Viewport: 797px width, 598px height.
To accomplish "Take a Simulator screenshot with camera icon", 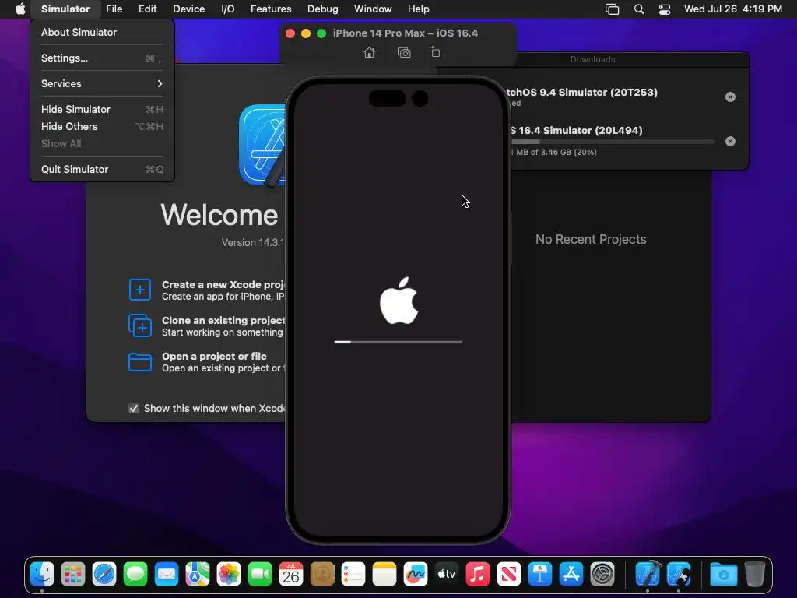I will (x=404, y=52).
